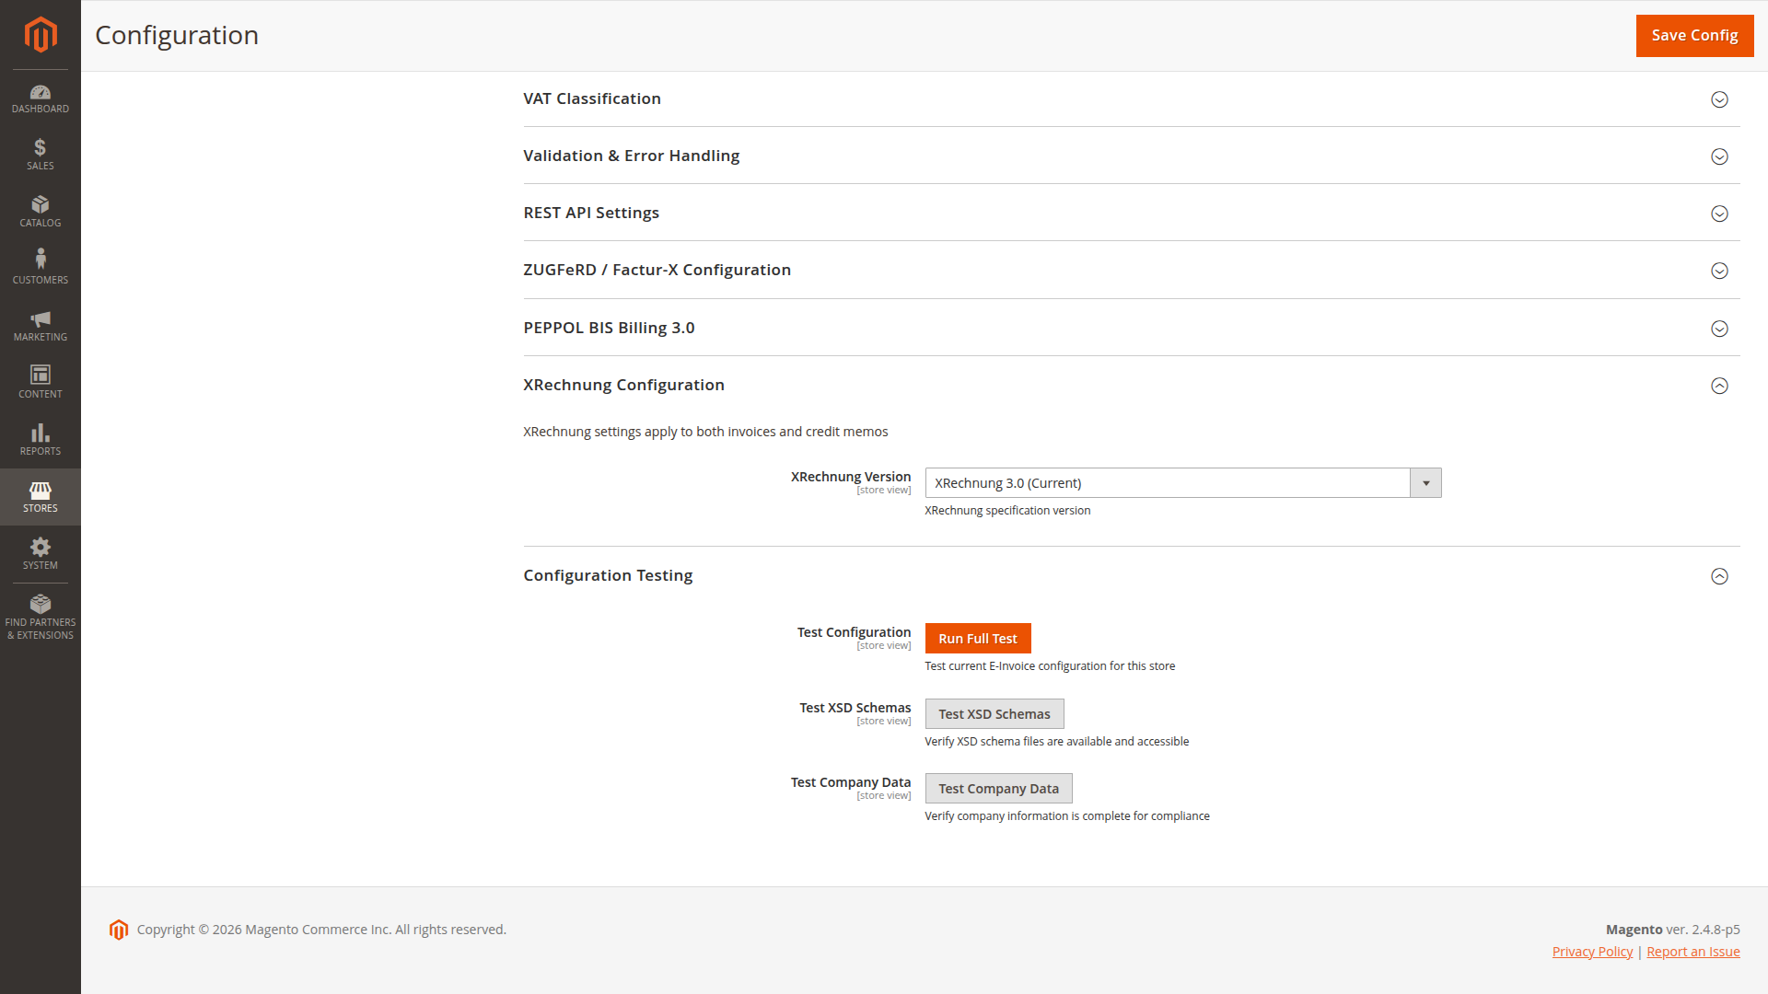Viewport: 1768px width, 994px height.
Task: Click the VAT Classification section title
Action: (x=592, y=98)
